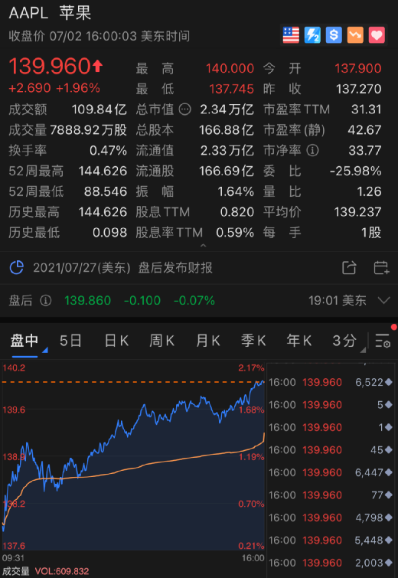Open chart settings icon with red dot
Viewport: 398px width, 578px height.
(x=383, y=340)
